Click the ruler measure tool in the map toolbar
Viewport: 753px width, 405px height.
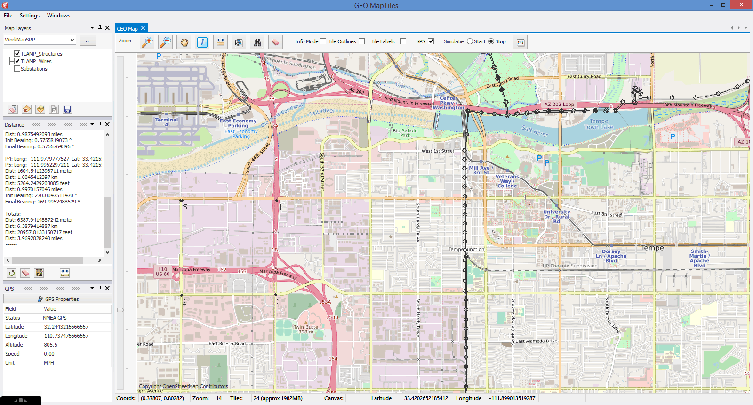pos(221,42)
